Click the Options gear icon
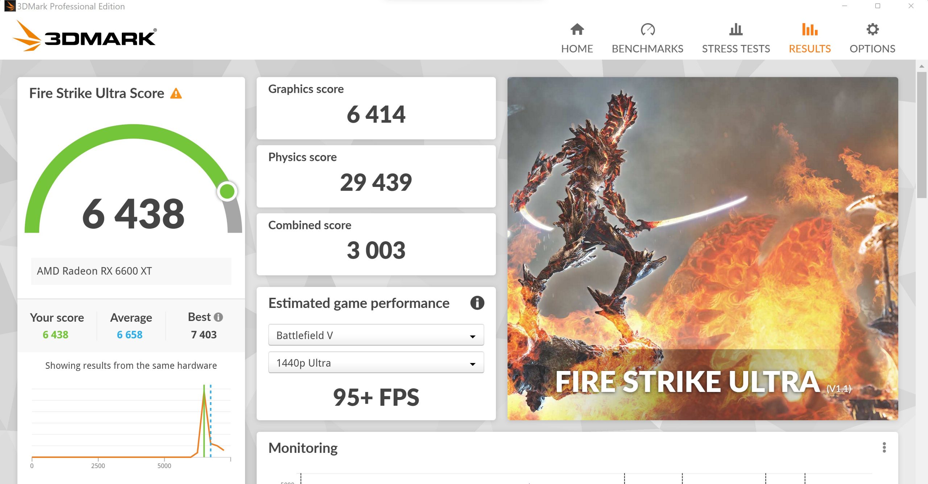The image size is (928, 484). (873, 29)
